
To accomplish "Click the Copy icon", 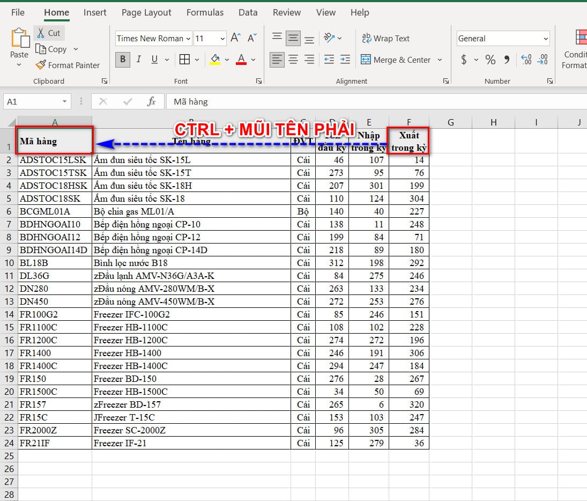I will [x=40, y=49].
